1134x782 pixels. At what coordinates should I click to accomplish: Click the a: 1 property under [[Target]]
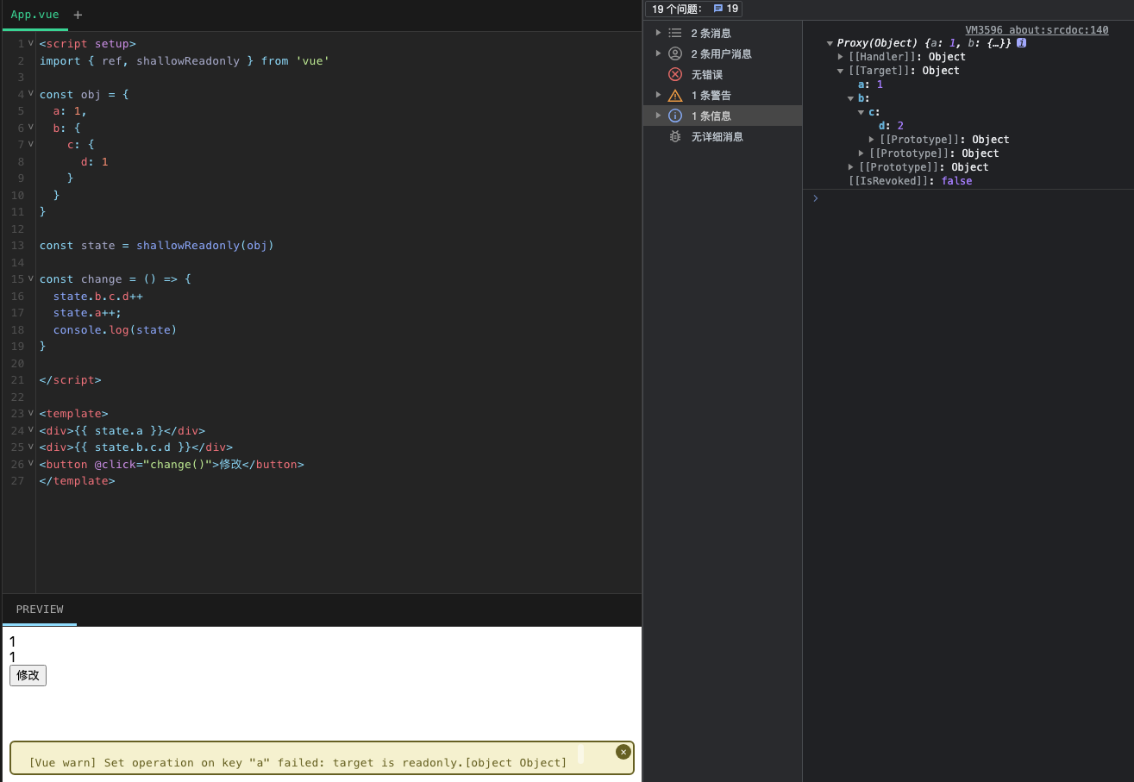tap(870, 84)
